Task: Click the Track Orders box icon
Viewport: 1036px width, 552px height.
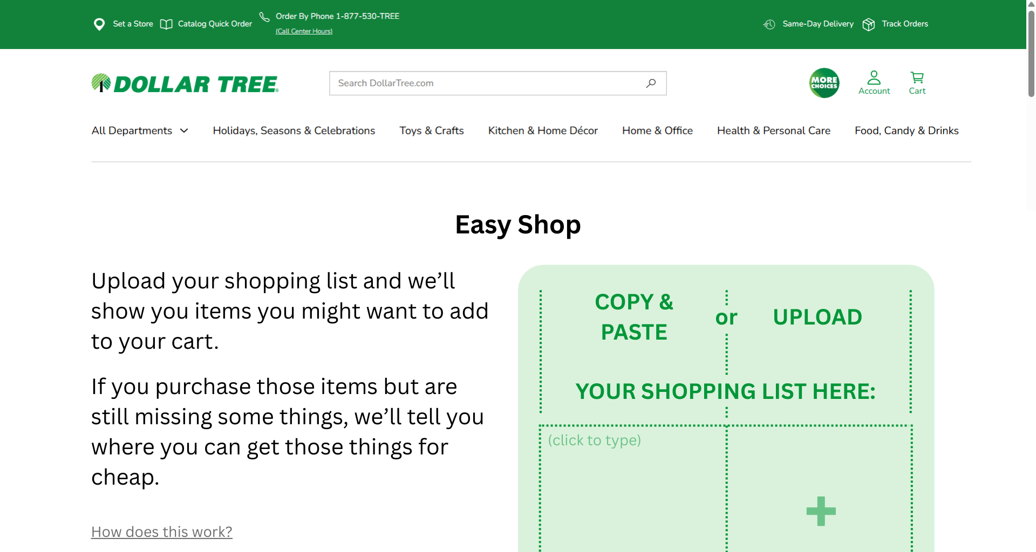Action: (869, 24)
